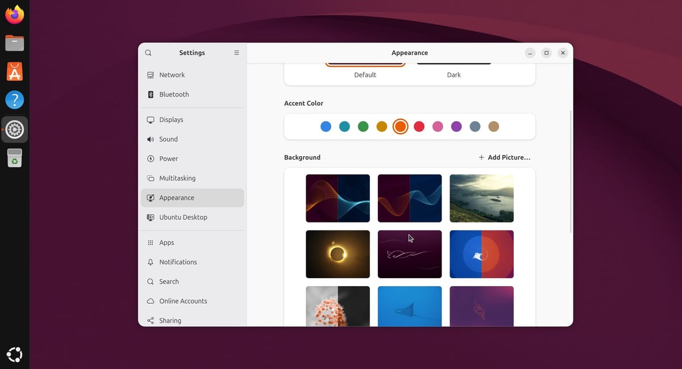Open Help from the dock
682x369 pixels.
click(15, 100)
